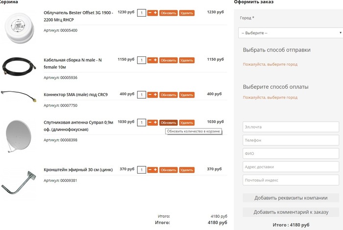Decrease quantity of Облучатель Bester Offset

pos(150,13)
